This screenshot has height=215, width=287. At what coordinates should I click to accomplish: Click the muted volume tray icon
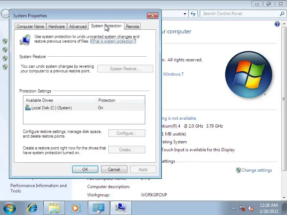[x=250, y=208]
